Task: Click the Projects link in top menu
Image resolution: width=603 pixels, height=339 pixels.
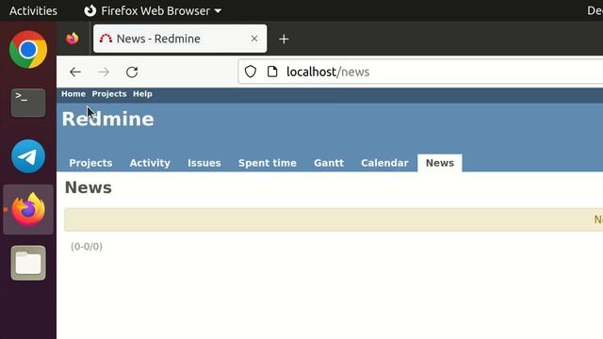Action: (109, 94)
